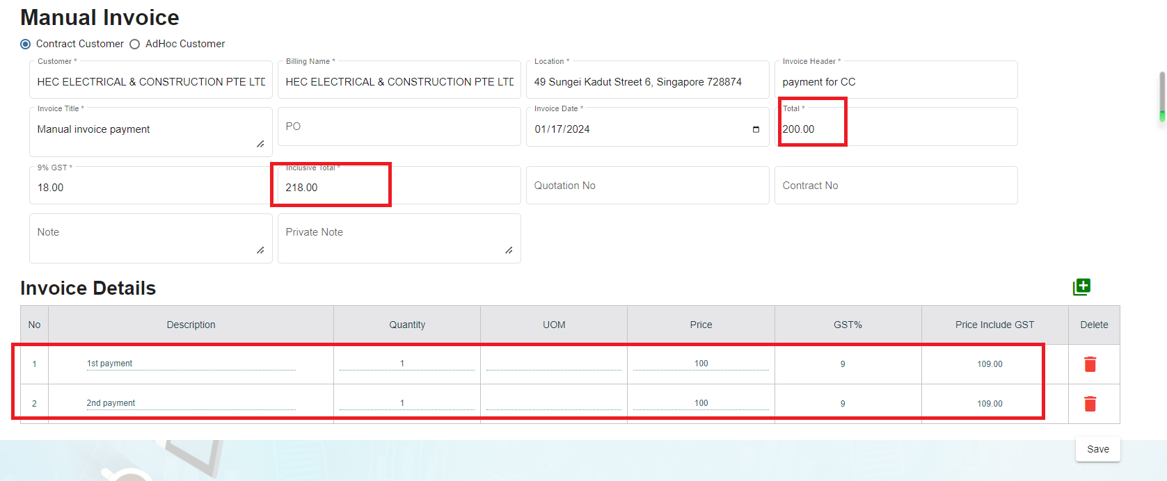Delete the 1st payment row
Image resolution: width=1167 pixels, height=481 pixels.
[1090, 364]
